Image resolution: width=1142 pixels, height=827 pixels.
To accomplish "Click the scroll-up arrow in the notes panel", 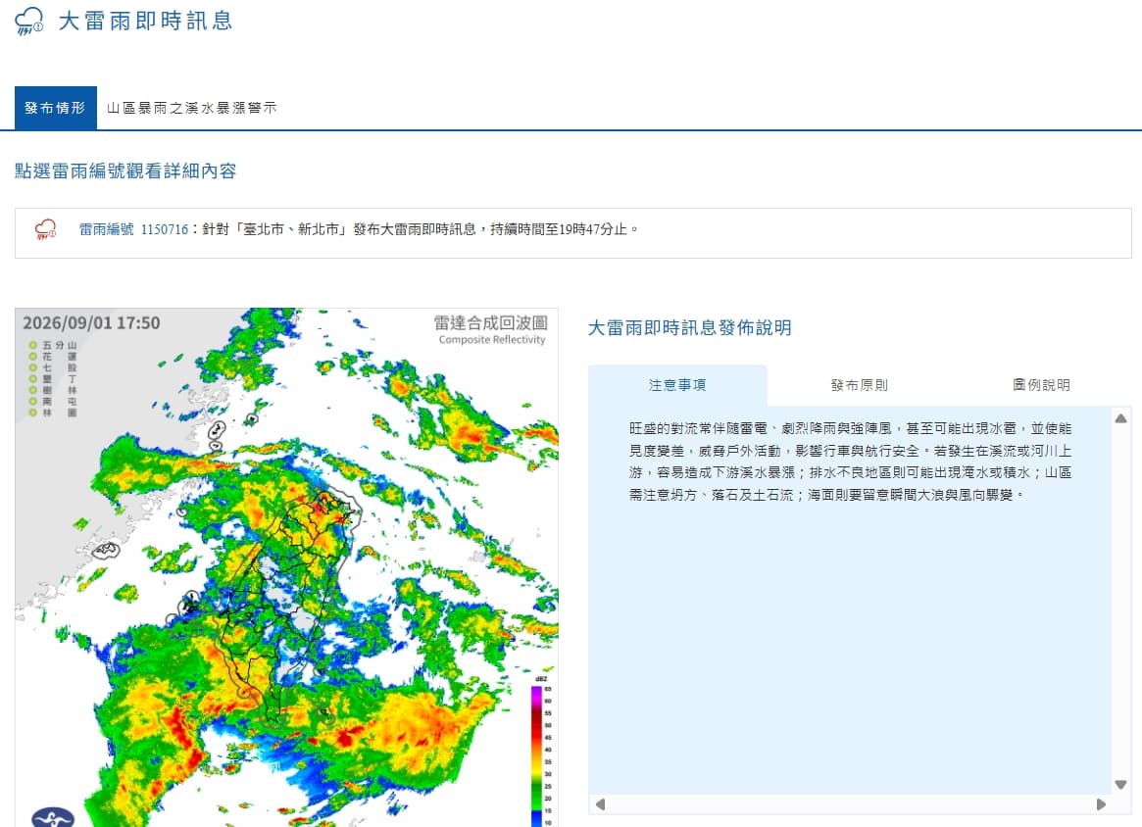I will 1120,418.
